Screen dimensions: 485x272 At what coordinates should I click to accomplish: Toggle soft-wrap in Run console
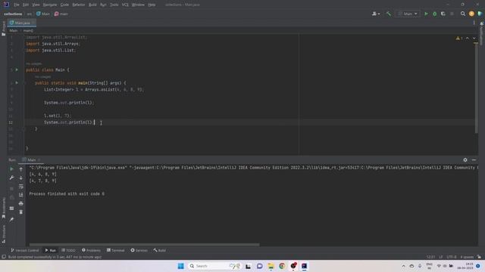tap(20, 187)
